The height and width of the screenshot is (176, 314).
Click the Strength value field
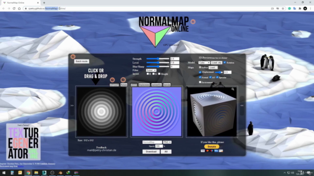(175, 59)
